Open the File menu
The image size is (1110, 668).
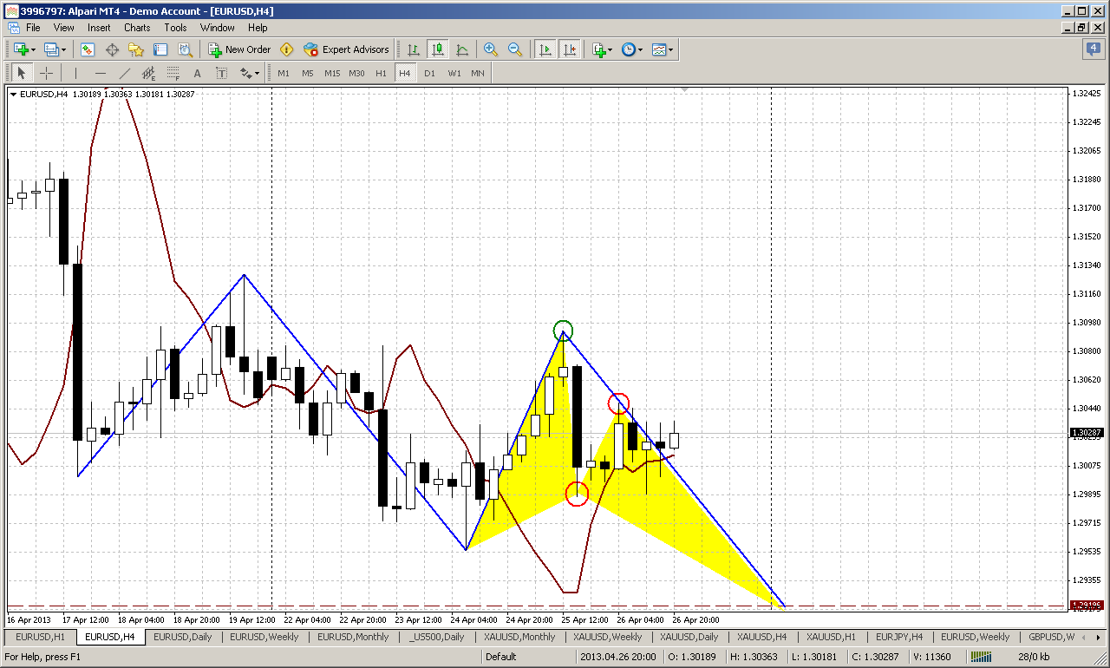[33, 28]
